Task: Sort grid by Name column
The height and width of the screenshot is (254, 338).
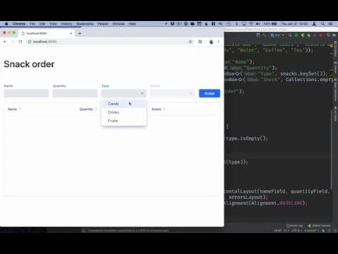Action: point(20,109)
